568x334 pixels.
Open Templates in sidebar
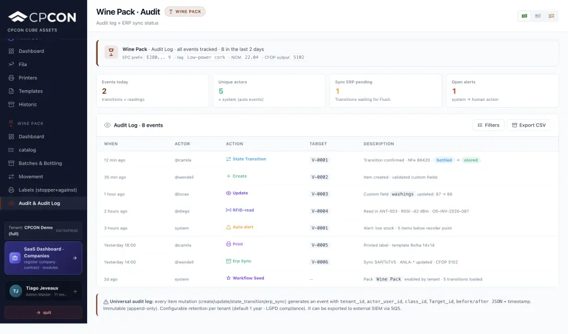coord(44,91)
